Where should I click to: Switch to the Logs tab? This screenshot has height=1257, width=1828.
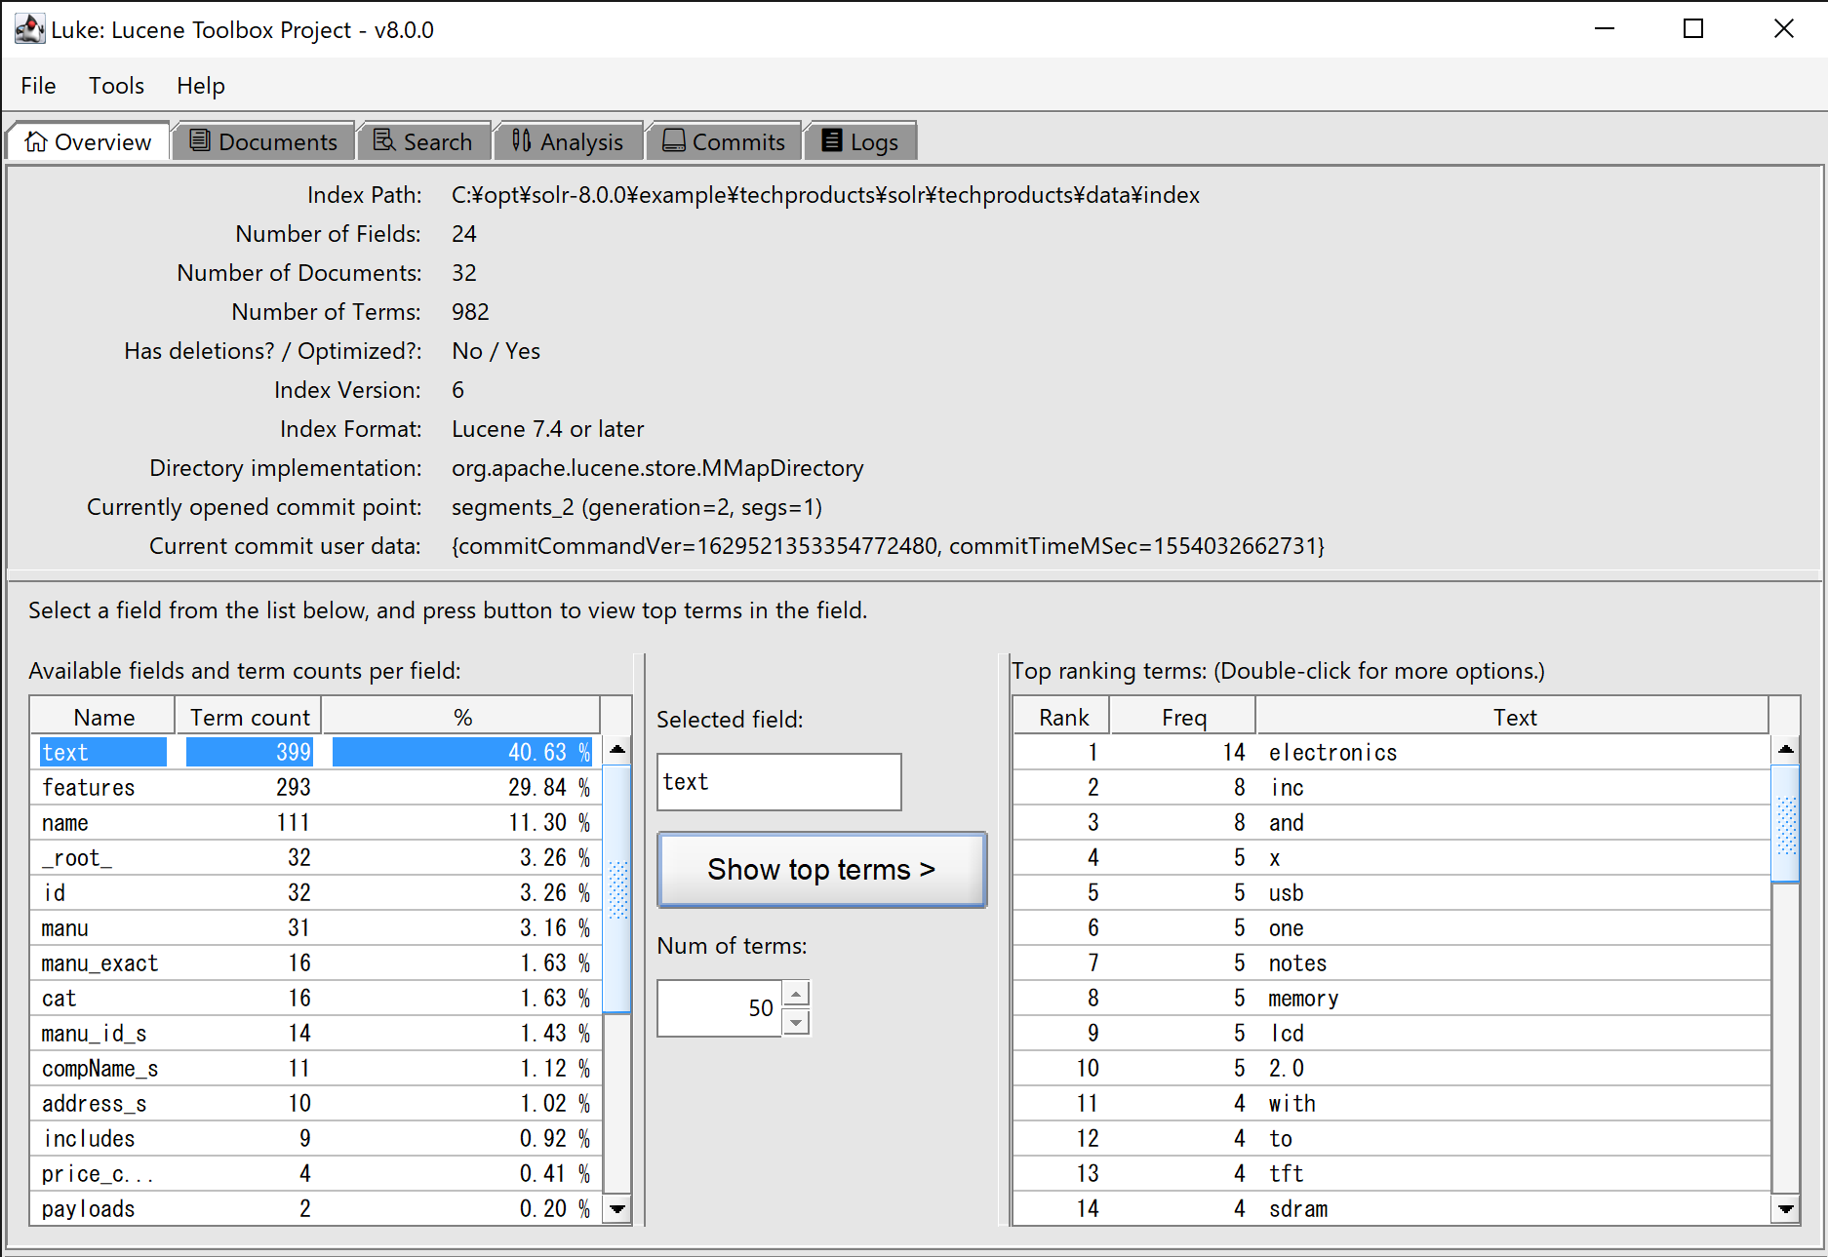860,141
